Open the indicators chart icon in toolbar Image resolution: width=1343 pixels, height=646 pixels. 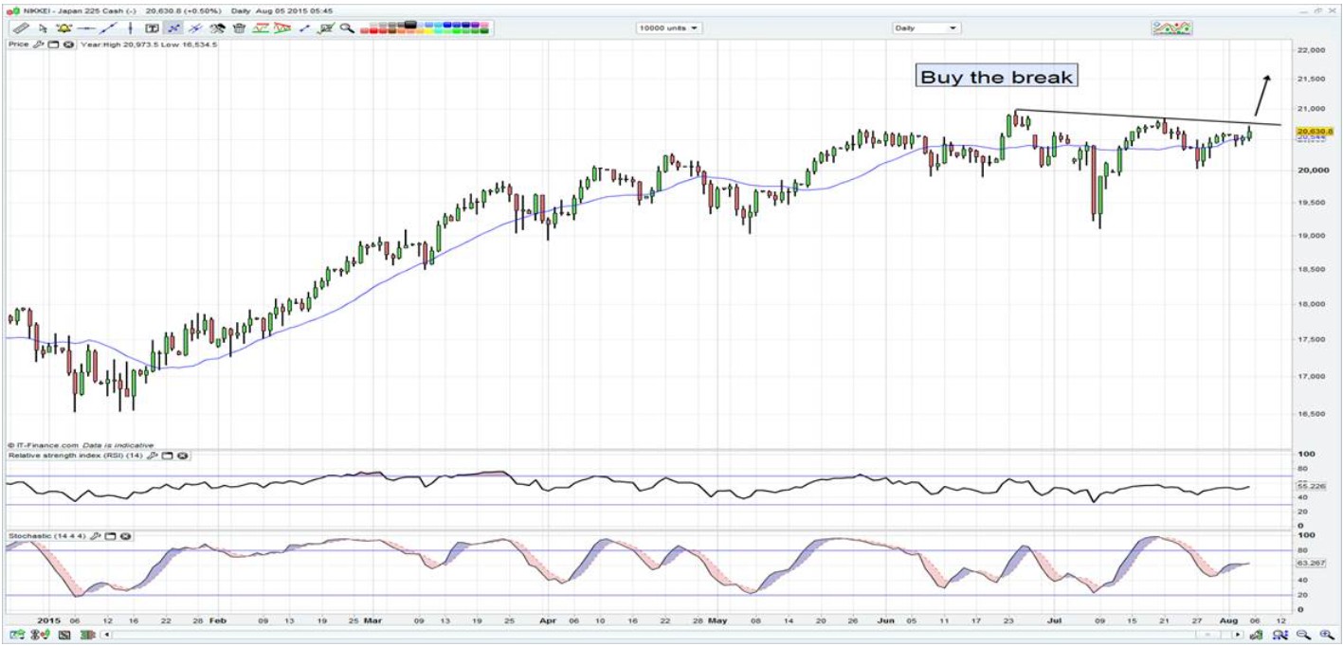[x=1171, y=27]
